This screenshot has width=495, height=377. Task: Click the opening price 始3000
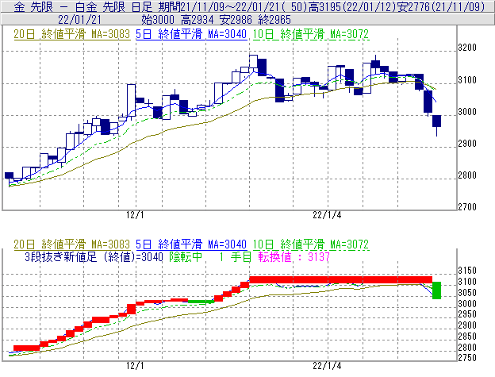(x=158, y=20)
